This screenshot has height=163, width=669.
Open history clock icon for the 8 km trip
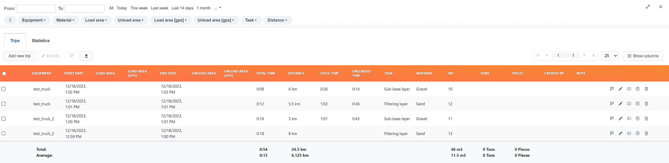coord(638,133)
